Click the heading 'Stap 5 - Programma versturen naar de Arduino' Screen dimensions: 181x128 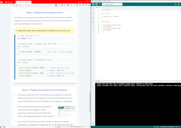[45, 90]
